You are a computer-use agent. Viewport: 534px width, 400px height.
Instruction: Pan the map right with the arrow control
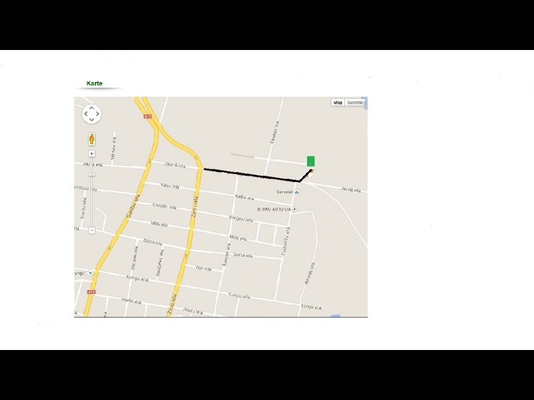pos(97,114)
